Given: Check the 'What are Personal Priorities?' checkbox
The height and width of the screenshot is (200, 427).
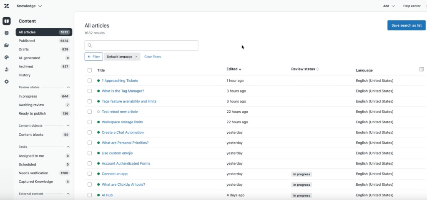Looking at the screenshot, I should (90, 142).
